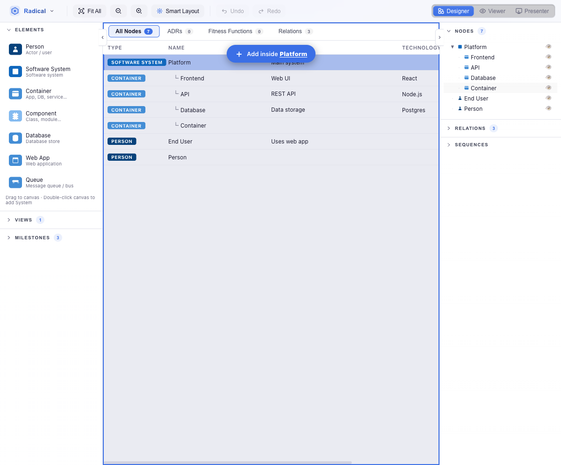
Task: Switch to Designer mode
Action: 453,11
